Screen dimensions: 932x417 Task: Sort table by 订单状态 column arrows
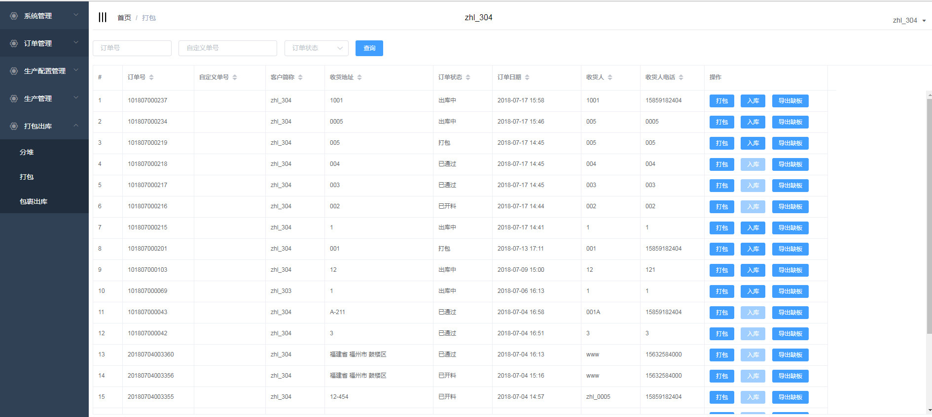[468, 77]
